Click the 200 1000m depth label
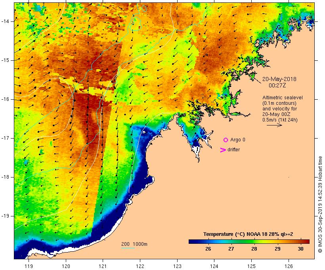 tap(134, 244)
